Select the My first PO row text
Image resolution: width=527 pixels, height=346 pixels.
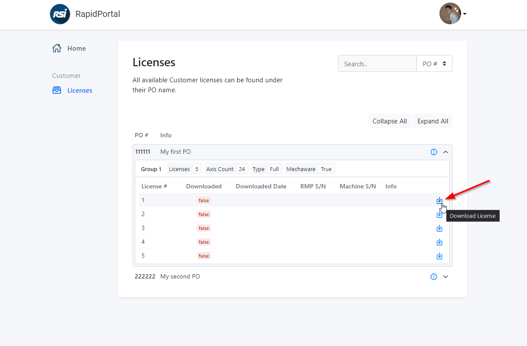[176, 152]
